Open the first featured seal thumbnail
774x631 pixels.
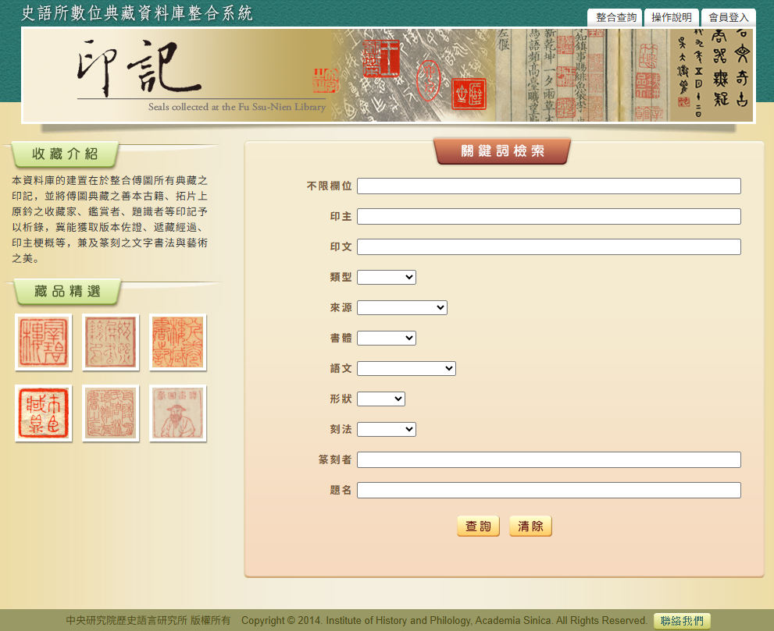coord(44,342)
